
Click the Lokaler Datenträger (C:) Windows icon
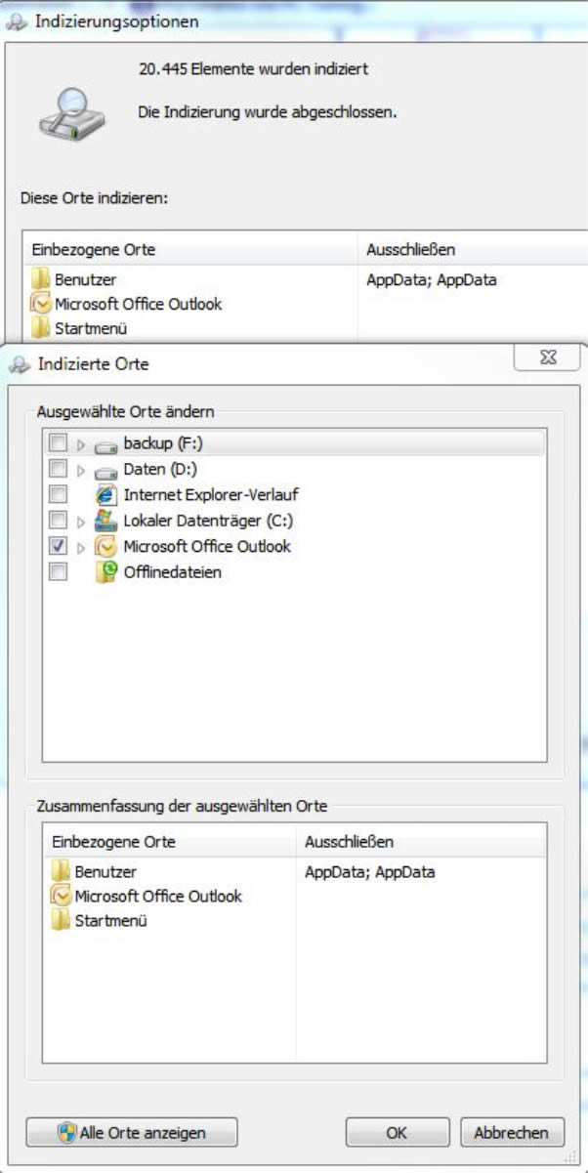105,521
